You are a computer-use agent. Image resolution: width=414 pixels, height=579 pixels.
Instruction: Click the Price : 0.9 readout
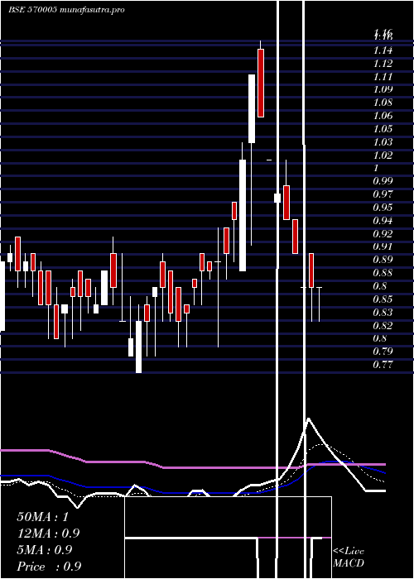[49, 567]
